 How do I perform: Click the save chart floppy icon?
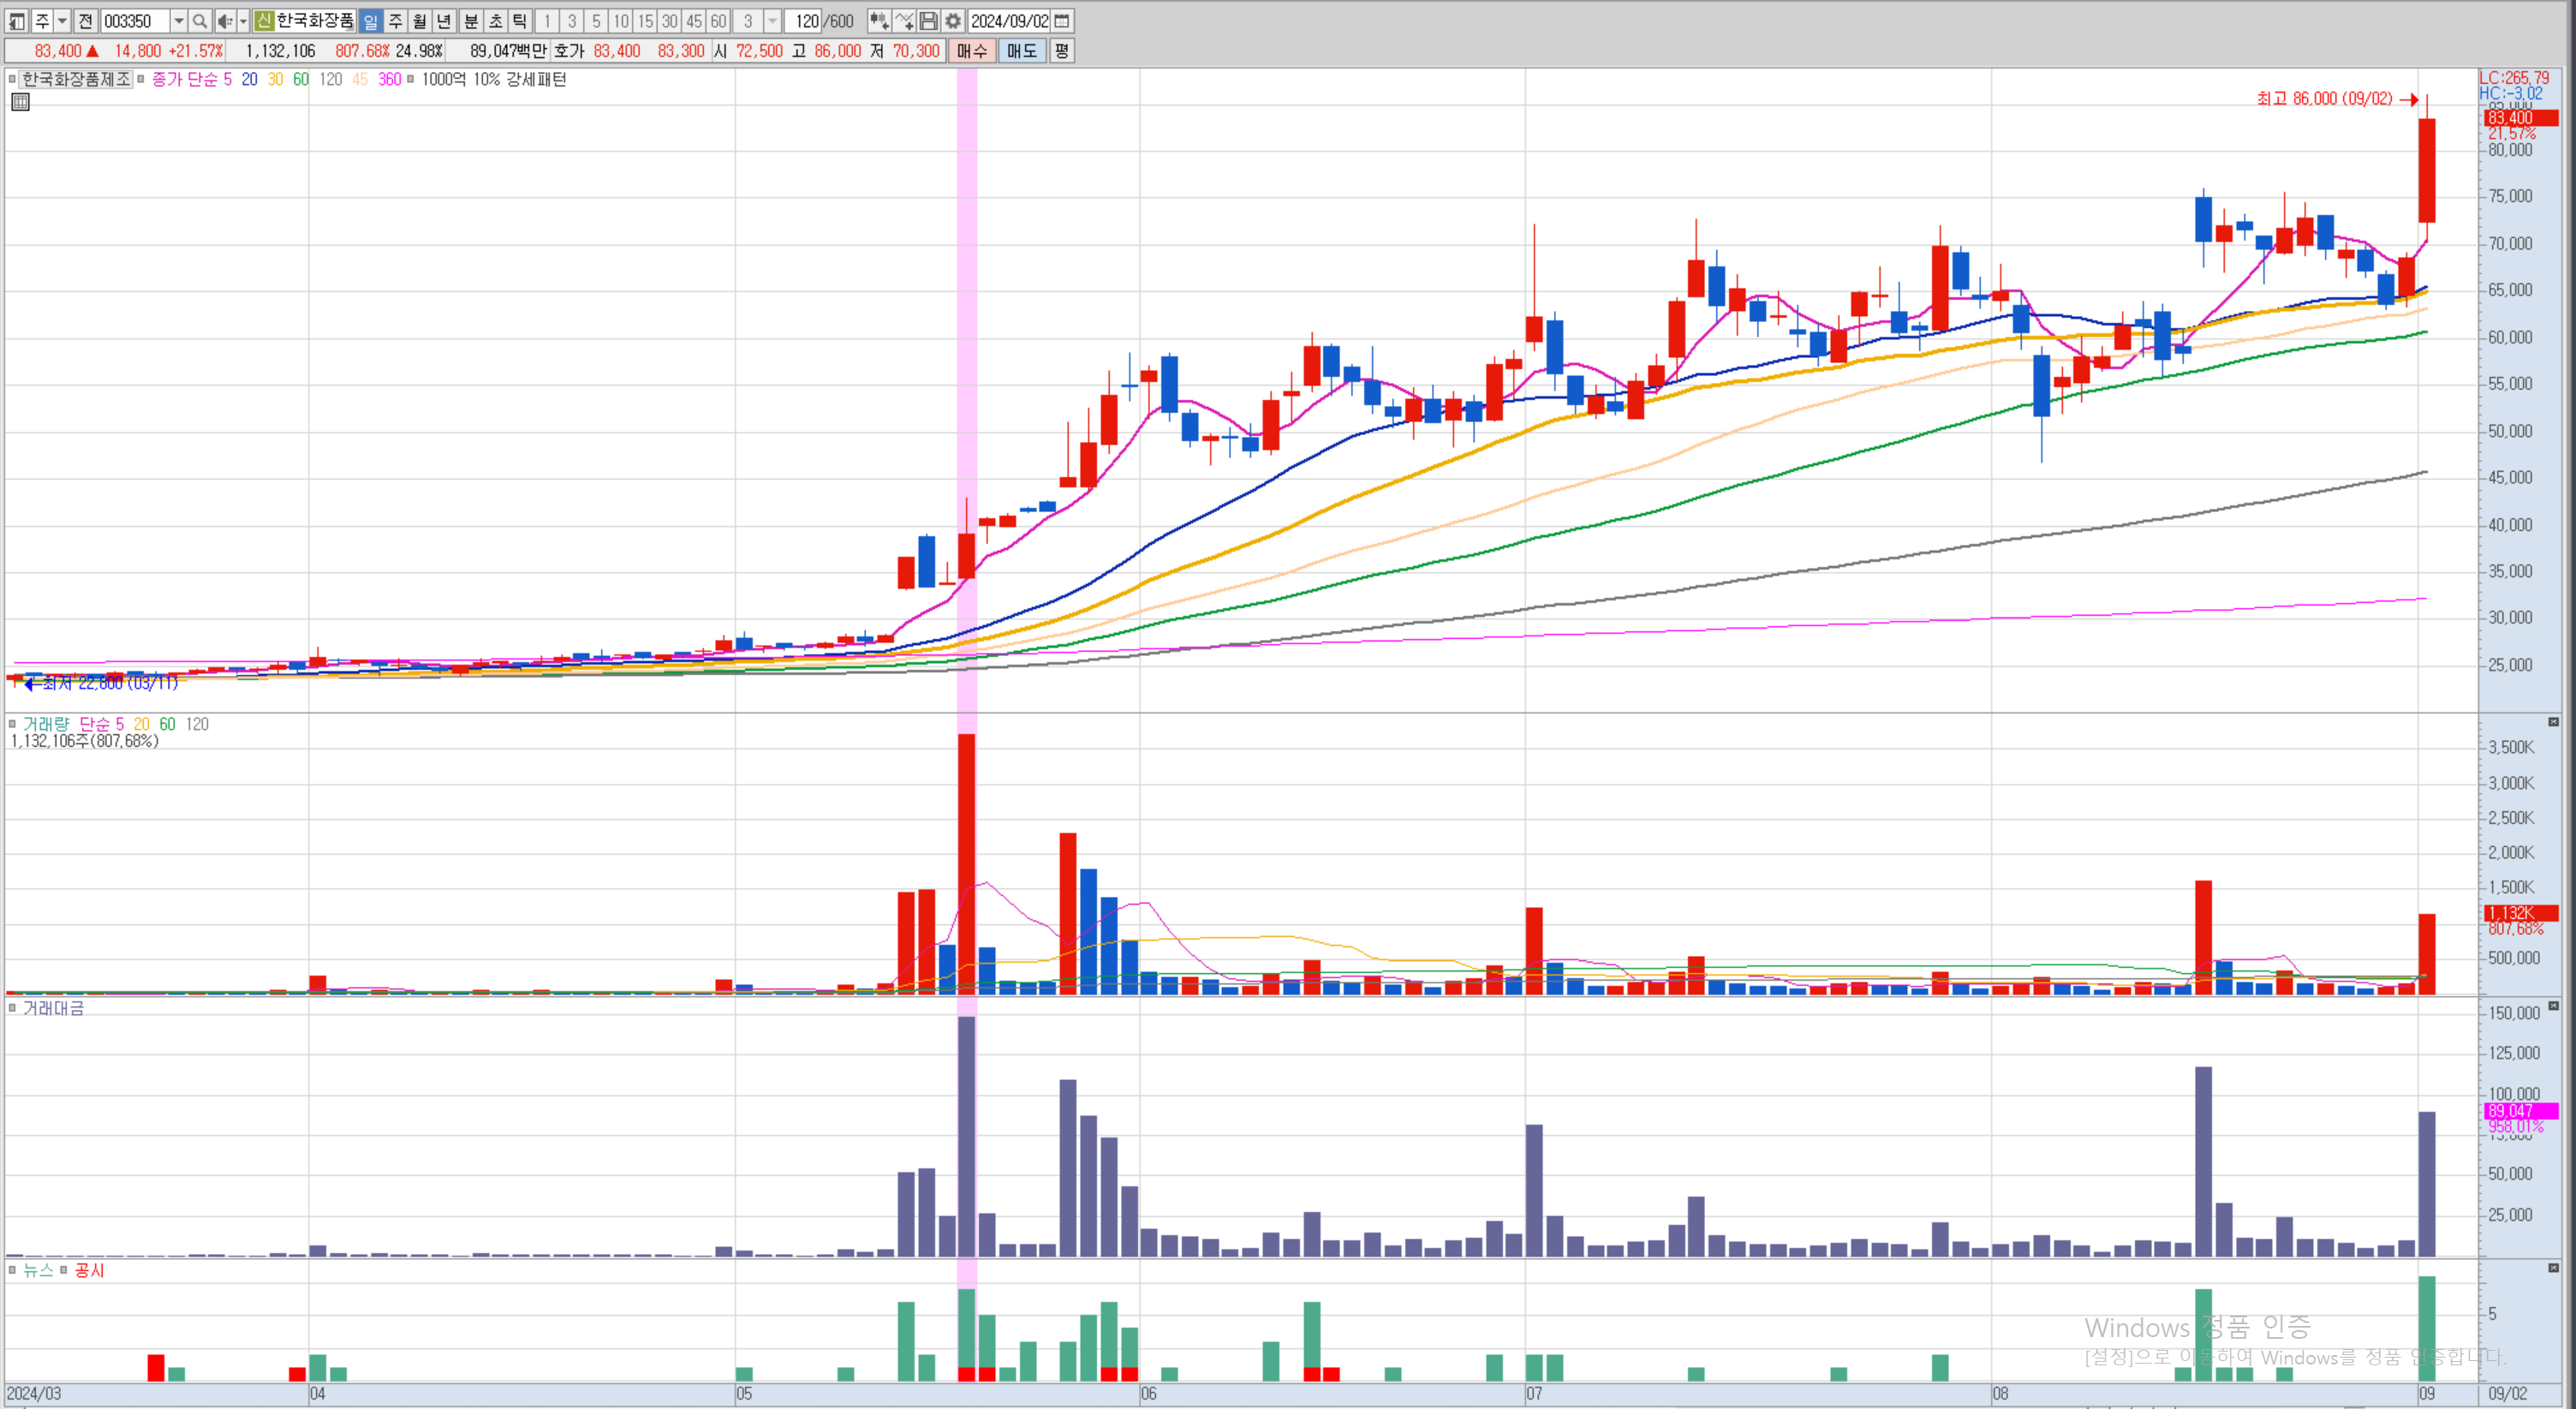click(929, 21)
